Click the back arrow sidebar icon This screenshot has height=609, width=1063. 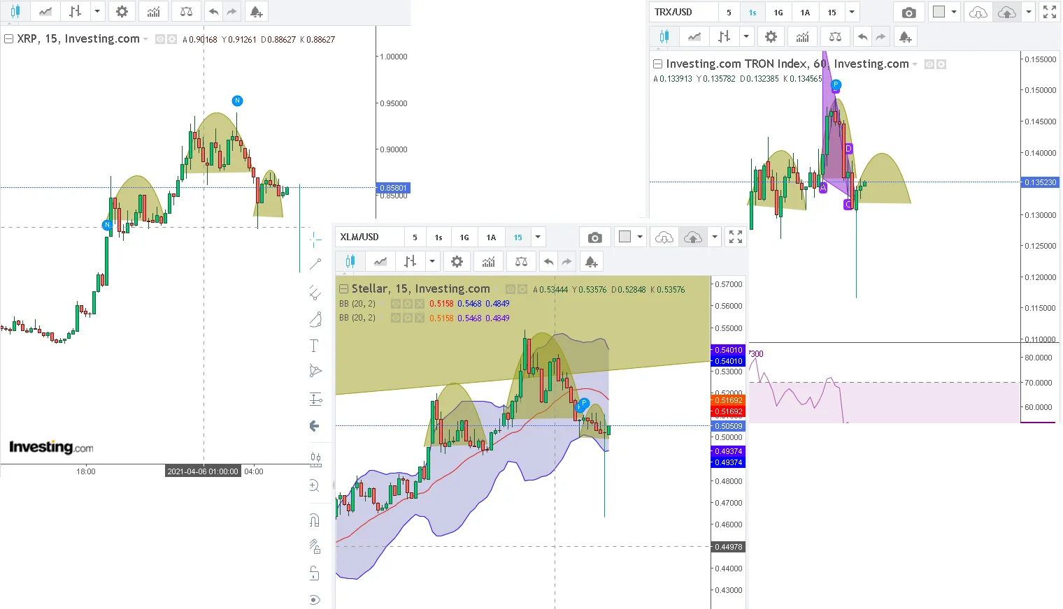pyautogui.click(x=315, y=426)
